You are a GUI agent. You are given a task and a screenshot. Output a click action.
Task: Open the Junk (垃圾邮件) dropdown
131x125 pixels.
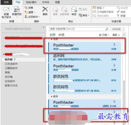tap(32, 17)
